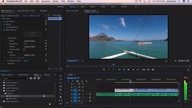Reset the Warp Stabilizer effect
Screen dimensions: 192x108
pyautogui.click(x=46, y=30)
